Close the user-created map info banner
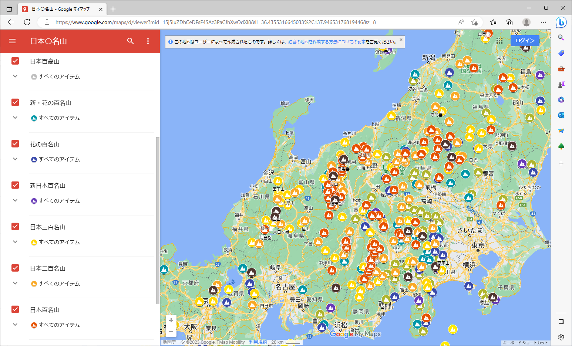The height and width of the screenshot is (346, 572). (x=401, y=40)
